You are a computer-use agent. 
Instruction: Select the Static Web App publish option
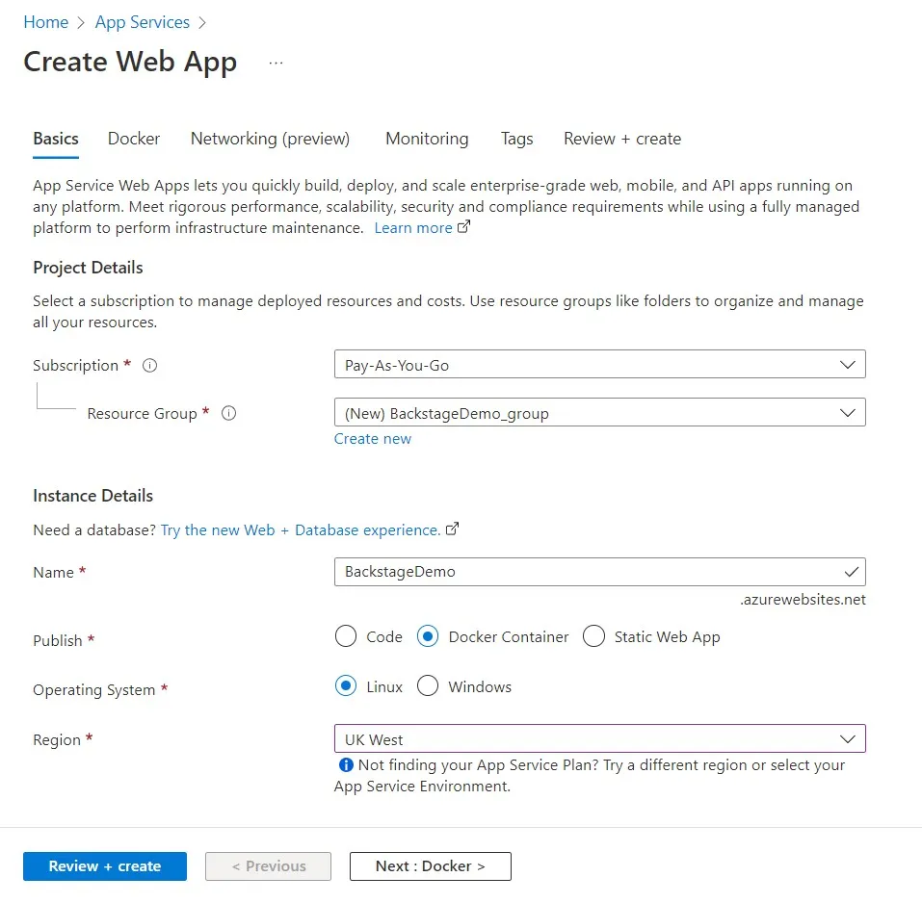pos(593,636)
